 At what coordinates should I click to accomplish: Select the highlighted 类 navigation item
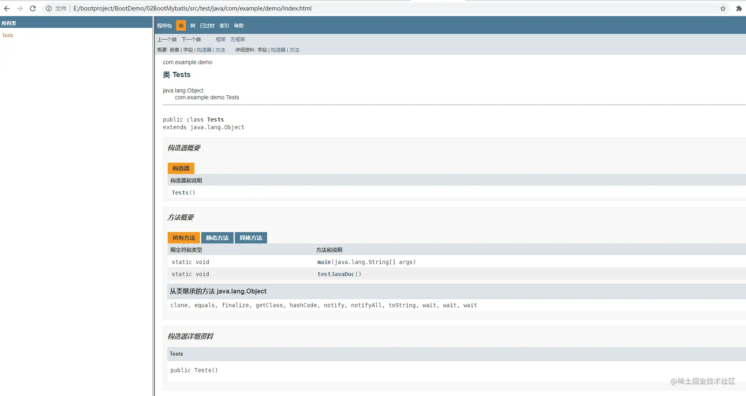click(x=181, y=26)
